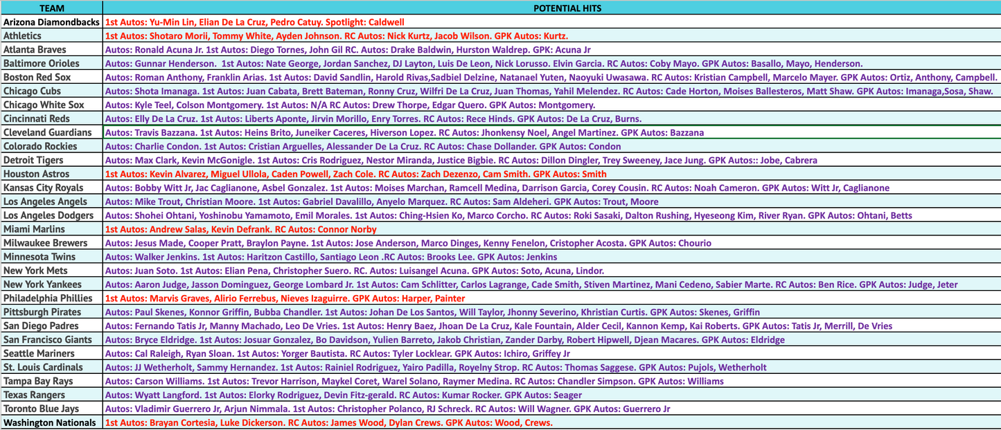Click the Boston Red Sox team cell
The height and width of the screenshot is (430, 1001).
click(51, 78)
